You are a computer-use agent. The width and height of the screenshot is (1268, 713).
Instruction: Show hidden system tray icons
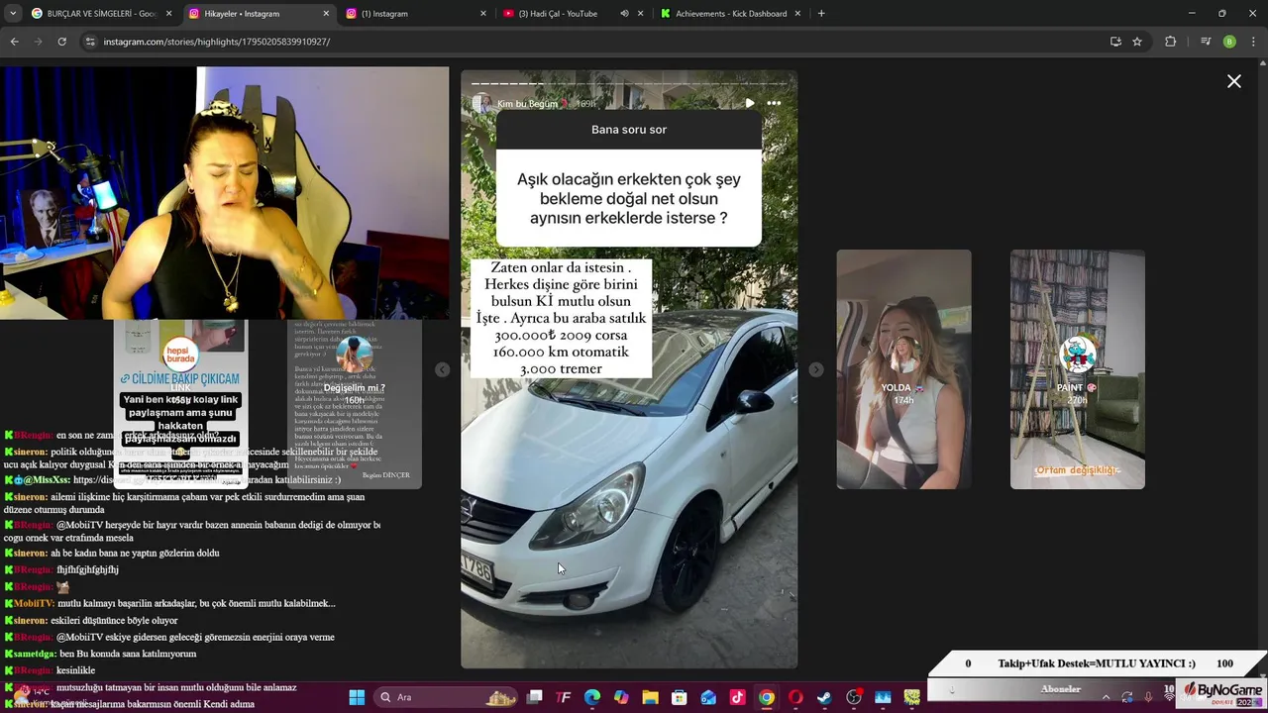[x=1106, y=697]
